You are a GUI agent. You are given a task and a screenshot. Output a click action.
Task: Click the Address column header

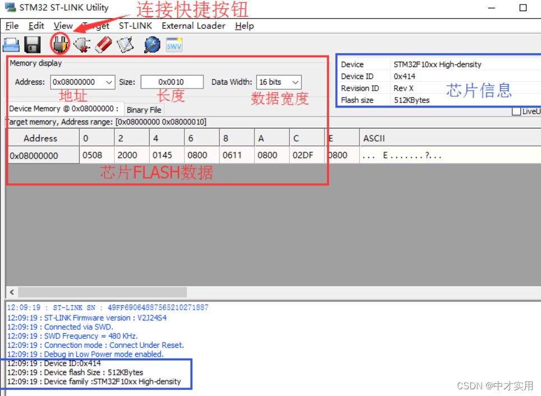click(x=40, y=138)
